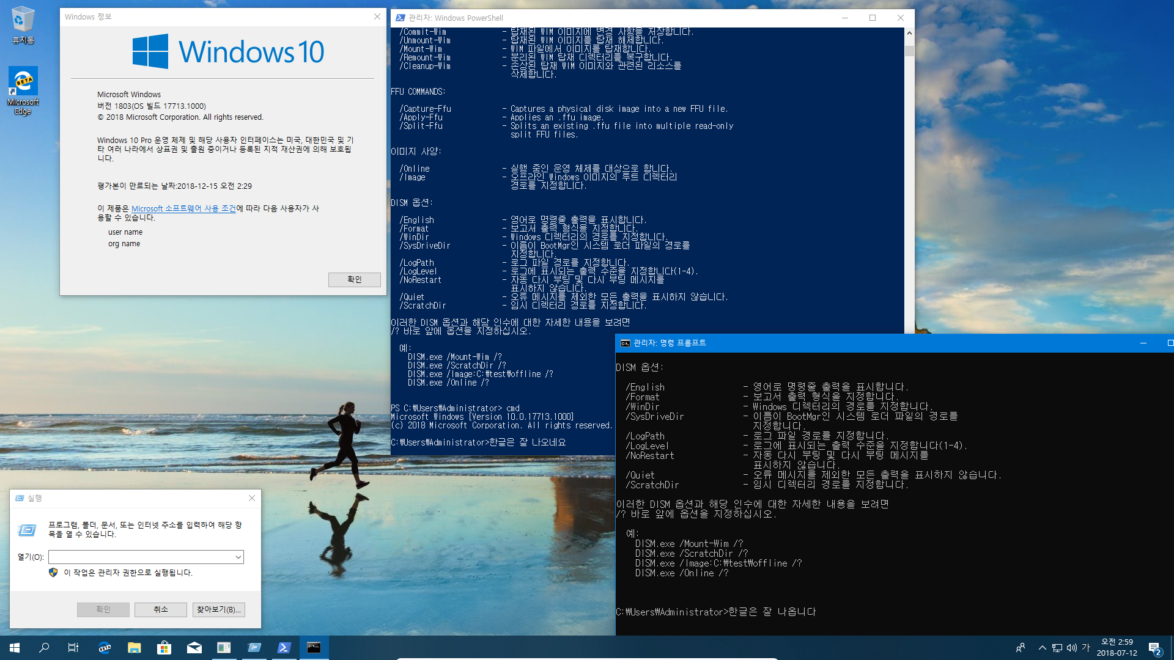This screenshot has width=1174, height=660.
Task: Click 확인 in the Windows info dialog
Action: click(355, 279)
